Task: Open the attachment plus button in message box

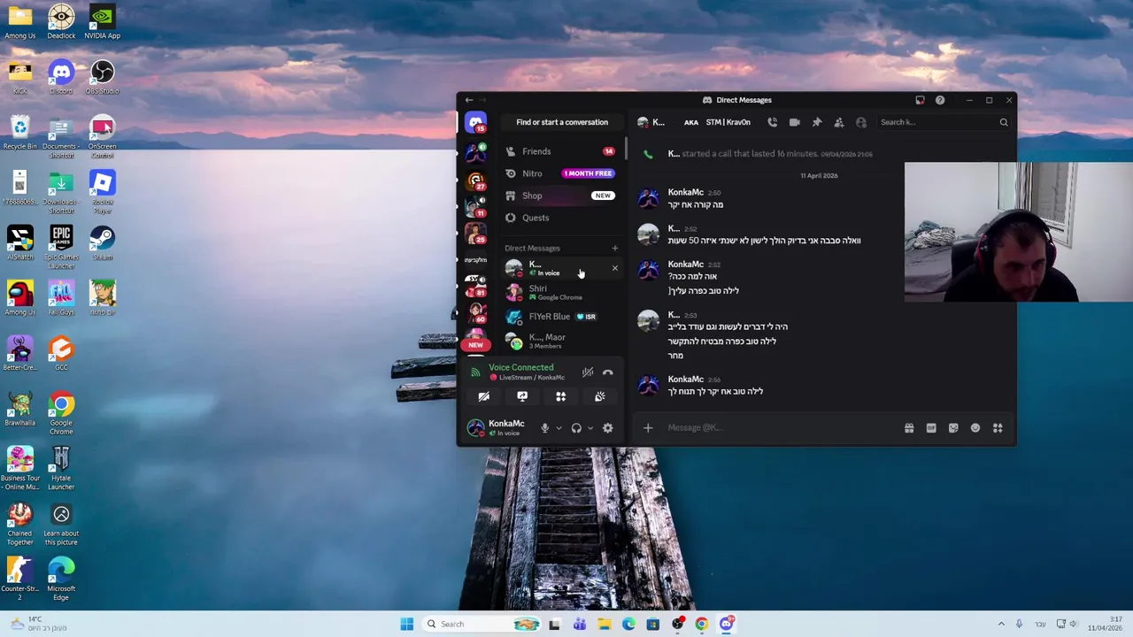Action: 647,428
